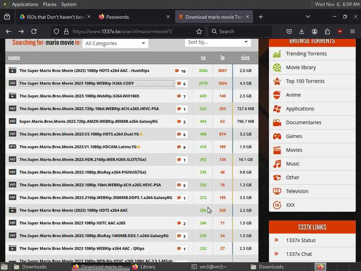The width and height of the screenshot is (361, 271).
Task: Open the Firefox account icon
Action: pos(314,31)
